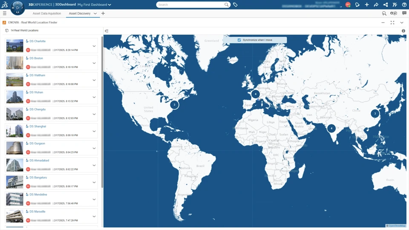Click the search magnifier icon
This screenshot has width=409, height=230.
226,5
